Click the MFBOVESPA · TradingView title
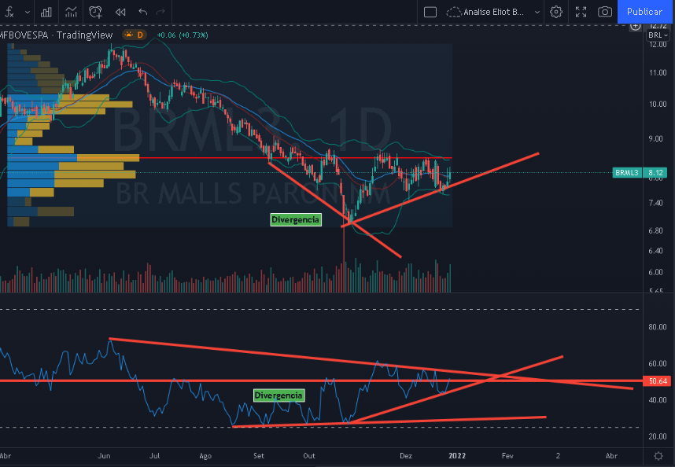 [x=57, y=35]
